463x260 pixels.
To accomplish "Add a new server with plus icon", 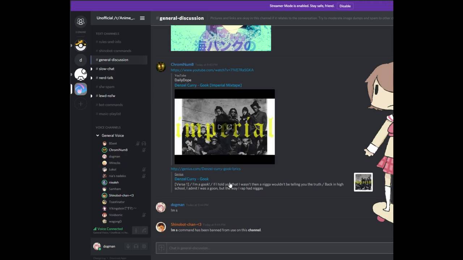I will 81,104.
